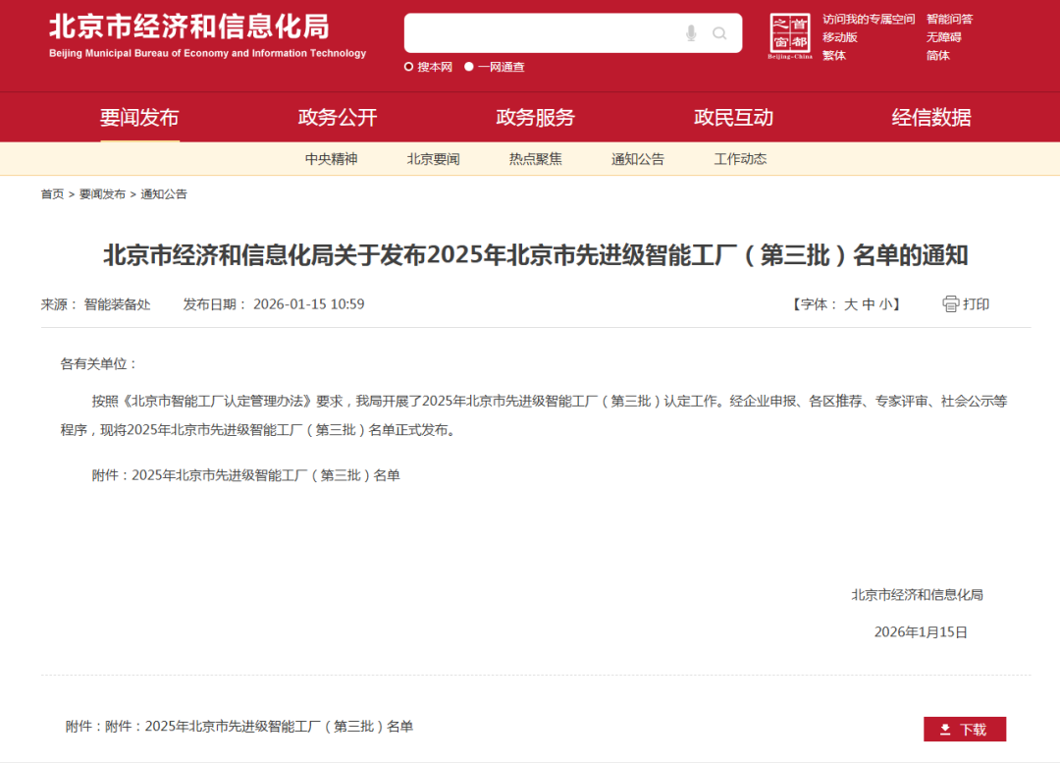Go to 北京要闻 submenu item
Viewport: 1060px width, 763px height.
(x=434, y=159)
